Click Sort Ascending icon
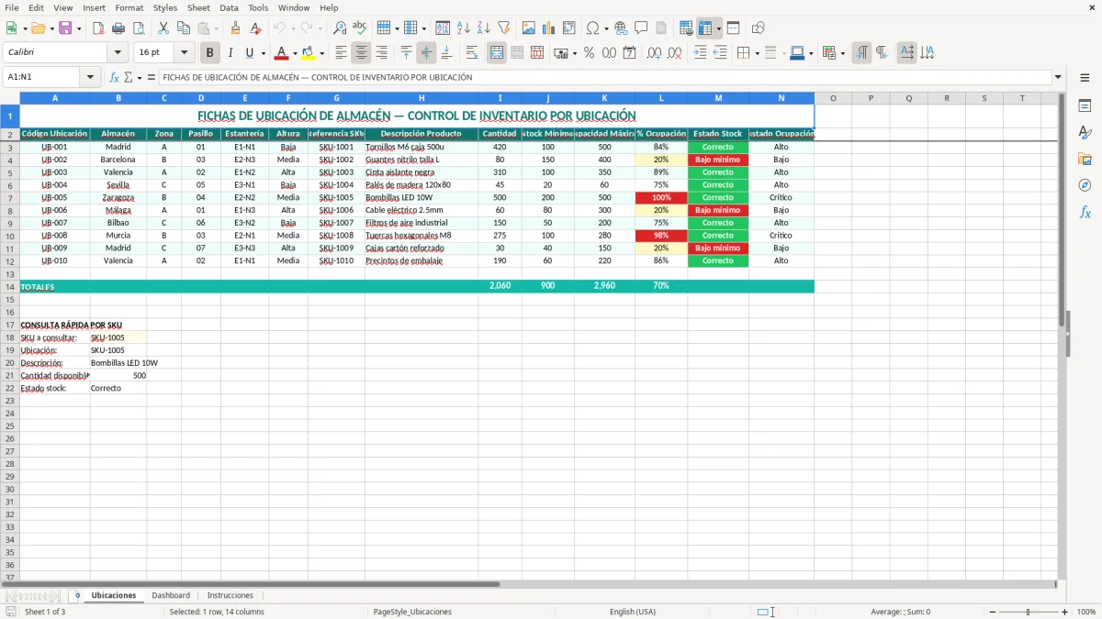1102x619 pixels. [x=464, y=28]
